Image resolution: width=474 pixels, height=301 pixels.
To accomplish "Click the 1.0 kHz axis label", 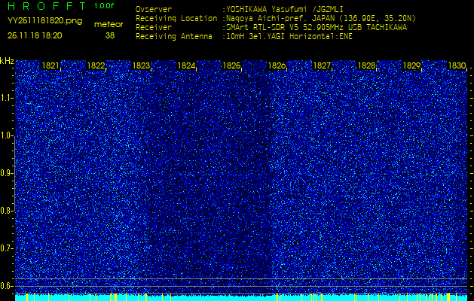I will (6, 136).
